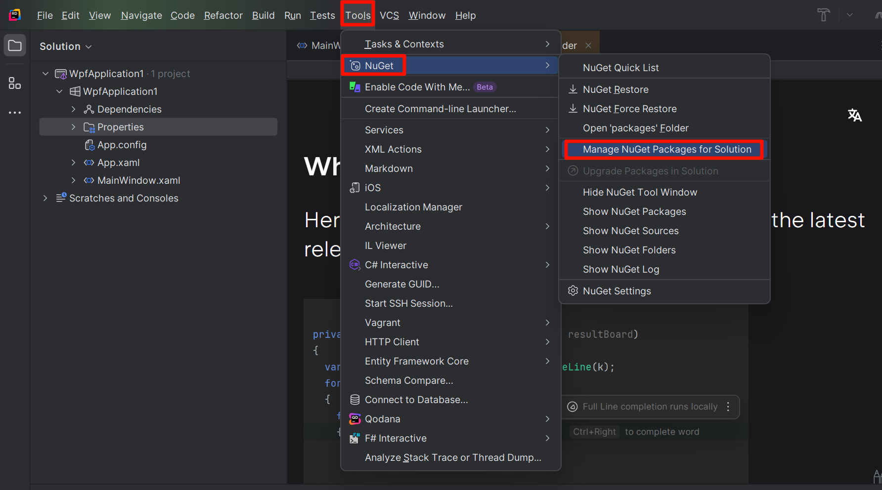Open the Markdown submenu
Image resolution: width=882 pixels, height=490 pixels.
coord(450,168)
